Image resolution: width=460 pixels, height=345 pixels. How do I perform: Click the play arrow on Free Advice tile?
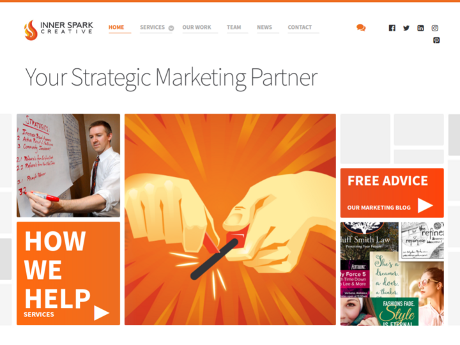point(425,205)
